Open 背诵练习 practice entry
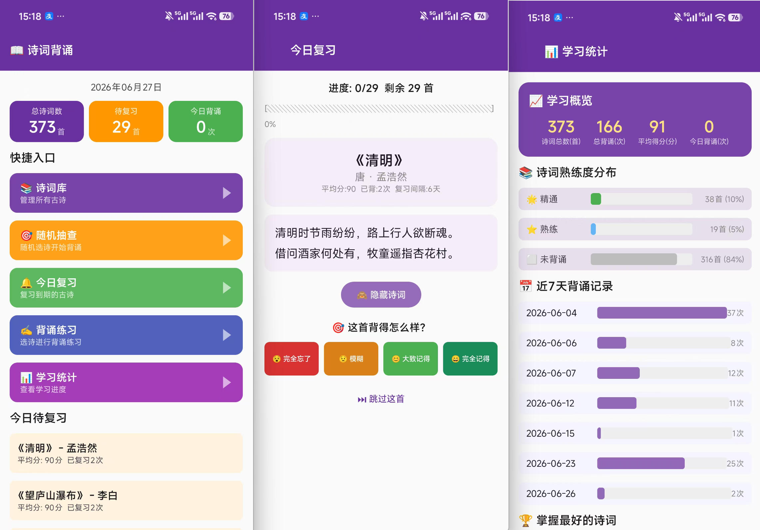The image size is (760, 530). point(126,335)
